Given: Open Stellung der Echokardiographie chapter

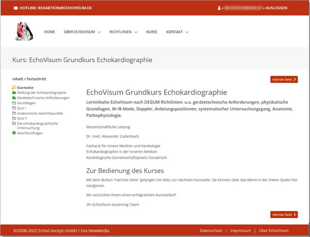Looking at the screenshot, I should [x=42, y=92].
